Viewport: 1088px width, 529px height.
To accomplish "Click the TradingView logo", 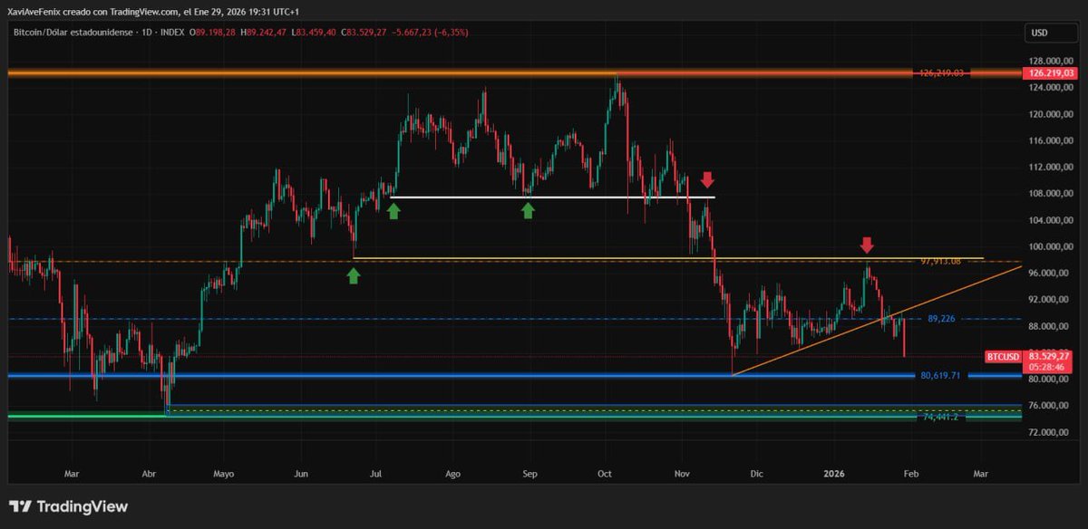I will [x=69, y=507].
